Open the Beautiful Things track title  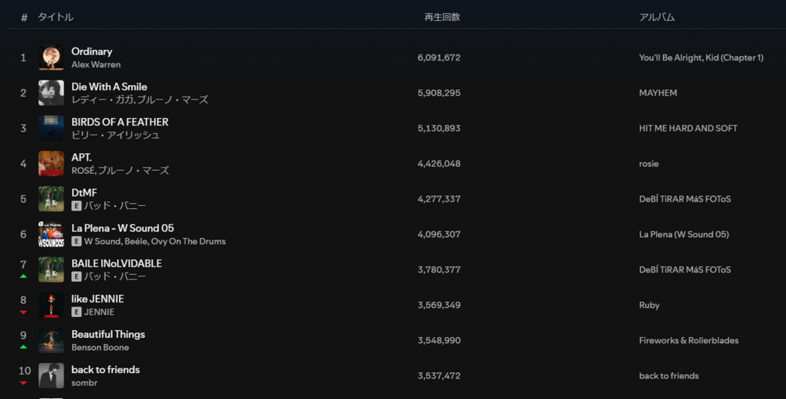tap(107, 334)
